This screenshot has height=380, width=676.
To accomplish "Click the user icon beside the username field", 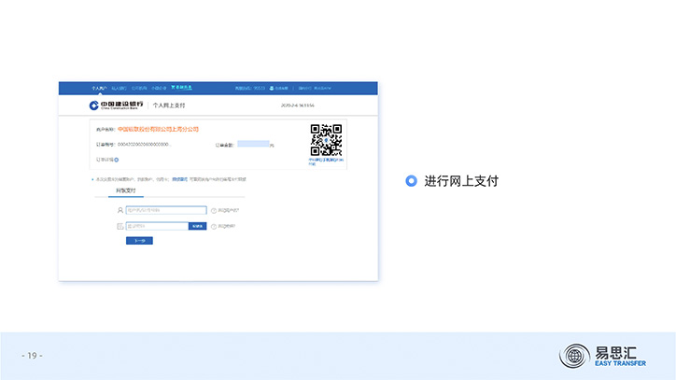I will [120, 210].
